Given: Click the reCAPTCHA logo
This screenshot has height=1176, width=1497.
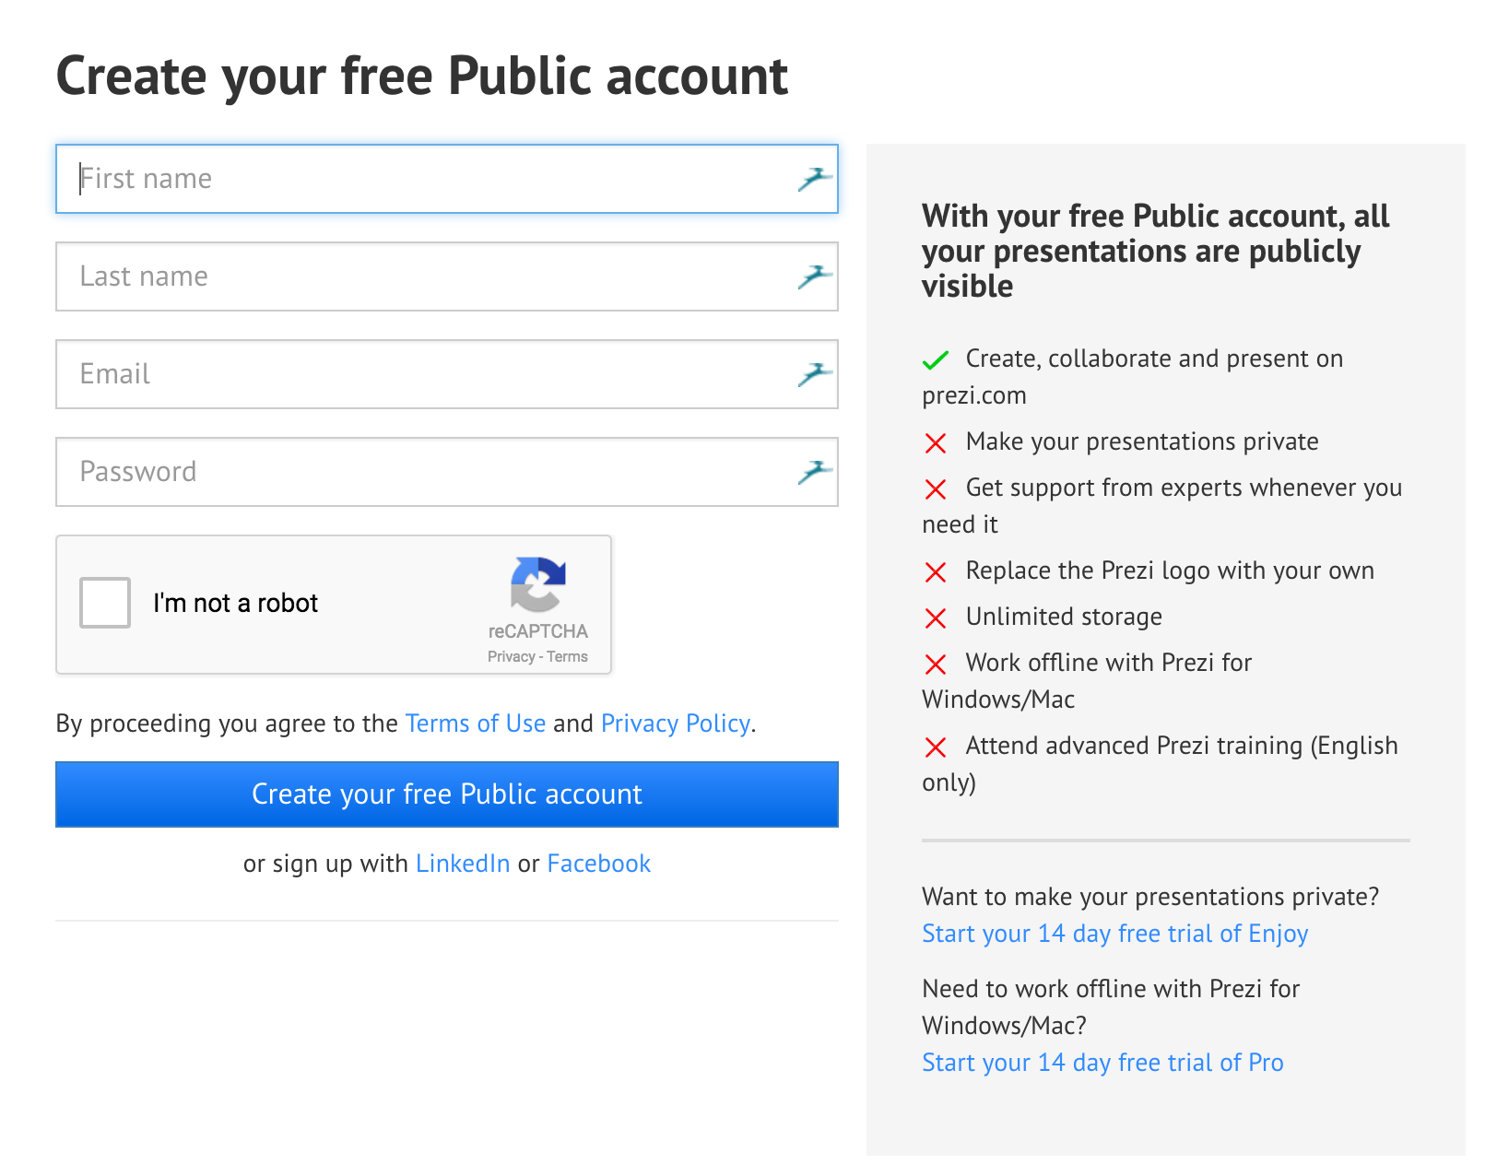Looking at the screenshot, I should coord(538,584).
